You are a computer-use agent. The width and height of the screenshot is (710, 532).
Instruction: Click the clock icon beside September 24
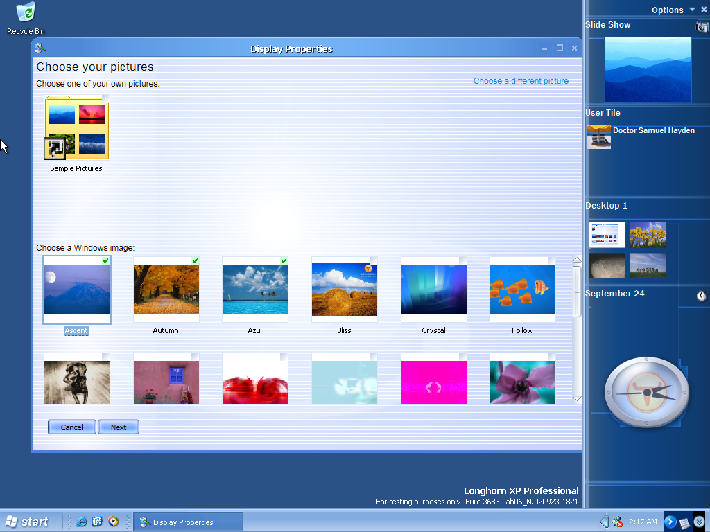[x=702, y=296]
